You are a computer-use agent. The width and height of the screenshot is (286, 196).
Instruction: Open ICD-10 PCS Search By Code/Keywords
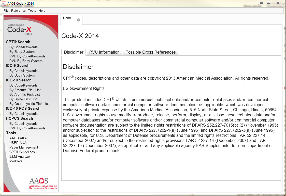tap(23, 114)
